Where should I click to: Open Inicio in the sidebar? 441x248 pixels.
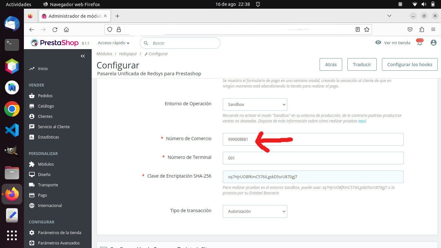pyautogui.click(x=43, y=68)
